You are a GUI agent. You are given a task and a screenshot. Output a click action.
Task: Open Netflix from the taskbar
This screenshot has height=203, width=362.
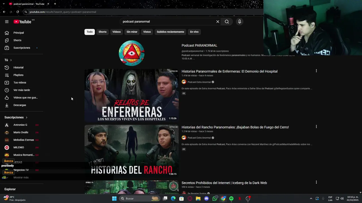coord(240,198)
